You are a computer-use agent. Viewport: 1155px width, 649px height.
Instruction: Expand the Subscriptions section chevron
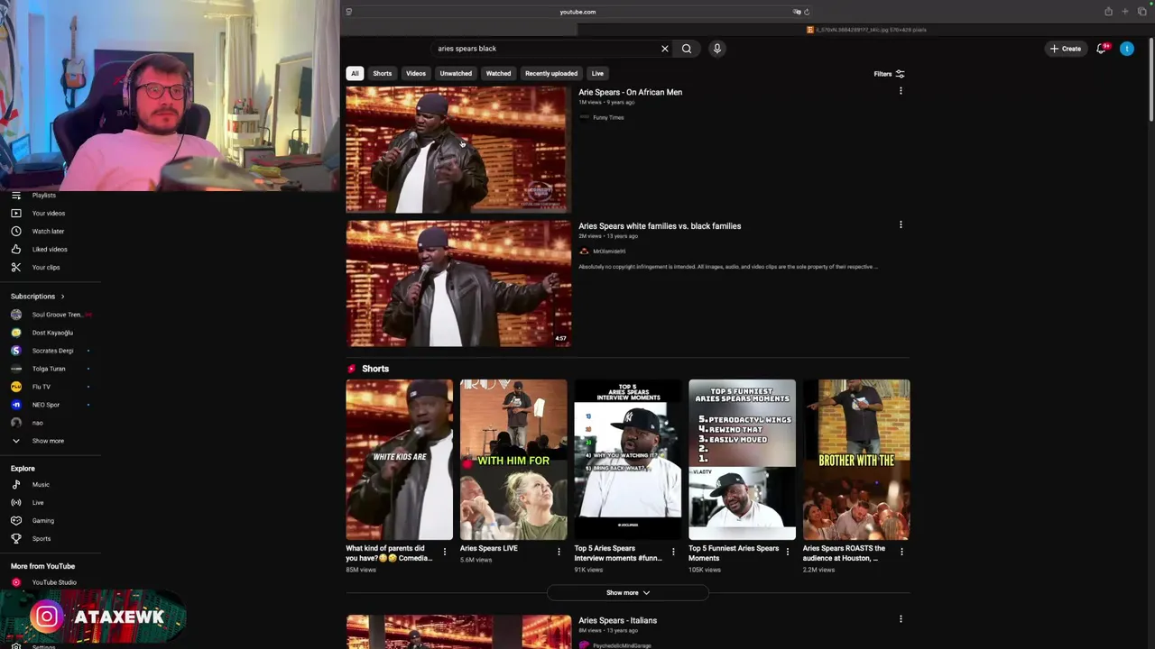62,297
